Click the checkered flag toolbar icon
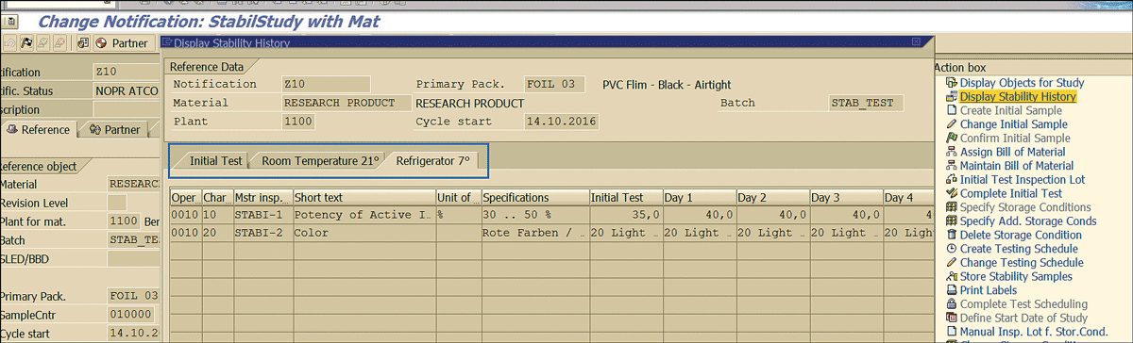The width and height of the screenshot is (1133, 343). click(26, 43)
